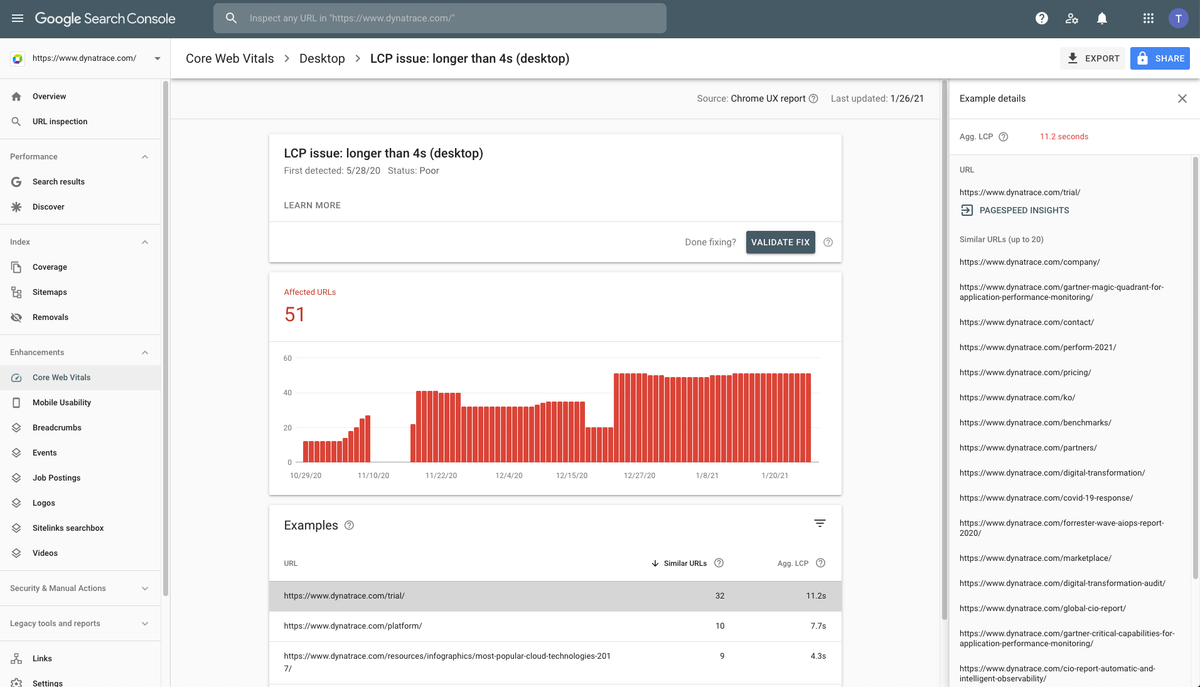This screenshot has width=1200, height=687.
Task: Open Sitelinks searchbox report
Action: tap(80, 528)
